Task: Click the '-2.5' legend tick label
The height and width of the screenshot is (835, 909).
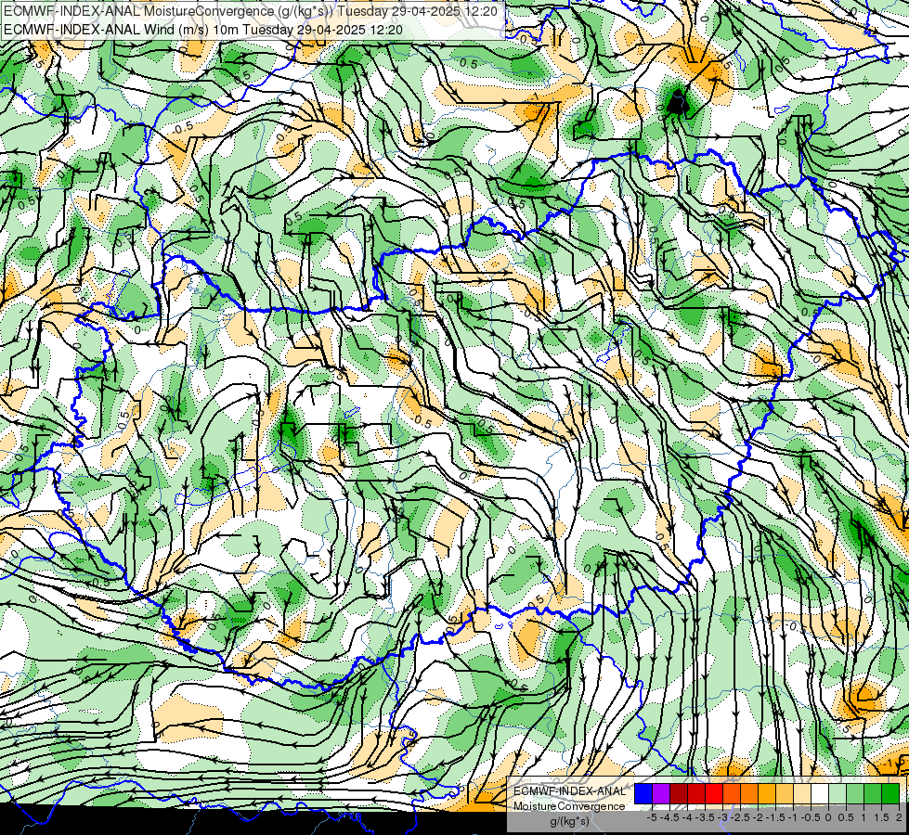Action: pos(740,817)
